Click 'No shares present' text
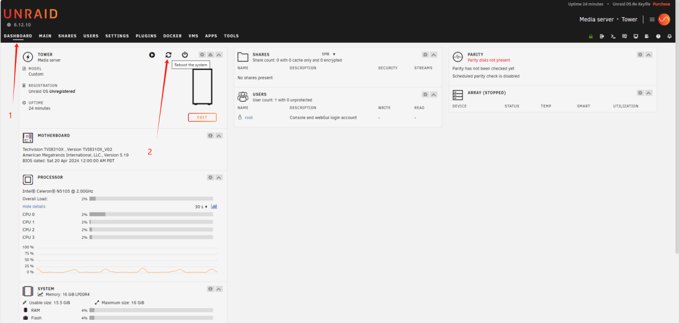 tap(255, 78)
